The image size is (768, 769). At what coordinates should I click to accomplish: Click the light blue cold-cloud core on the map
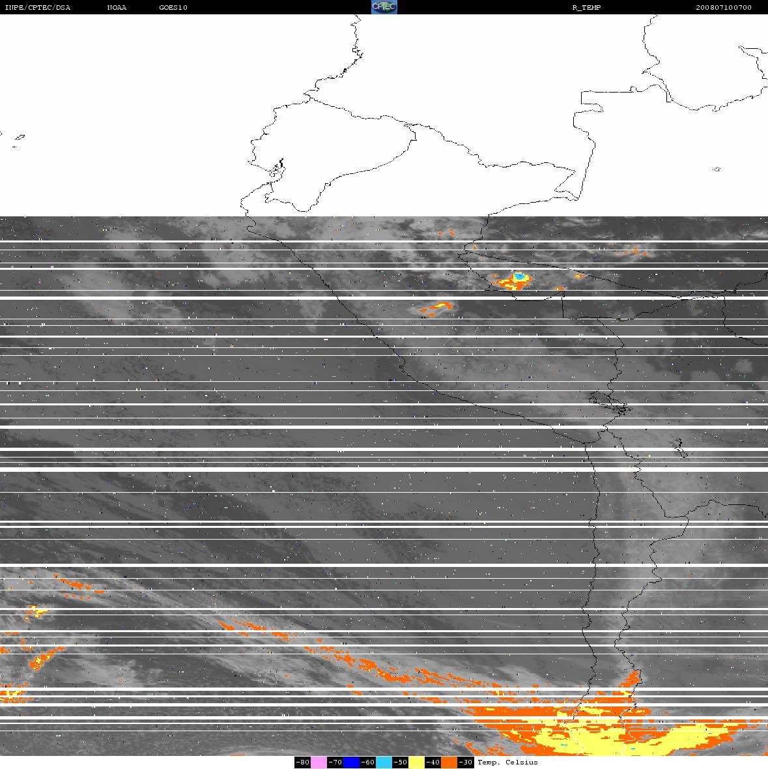519,278
